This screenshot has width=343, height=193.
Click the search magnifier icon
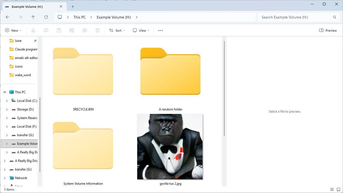[335, 17]
